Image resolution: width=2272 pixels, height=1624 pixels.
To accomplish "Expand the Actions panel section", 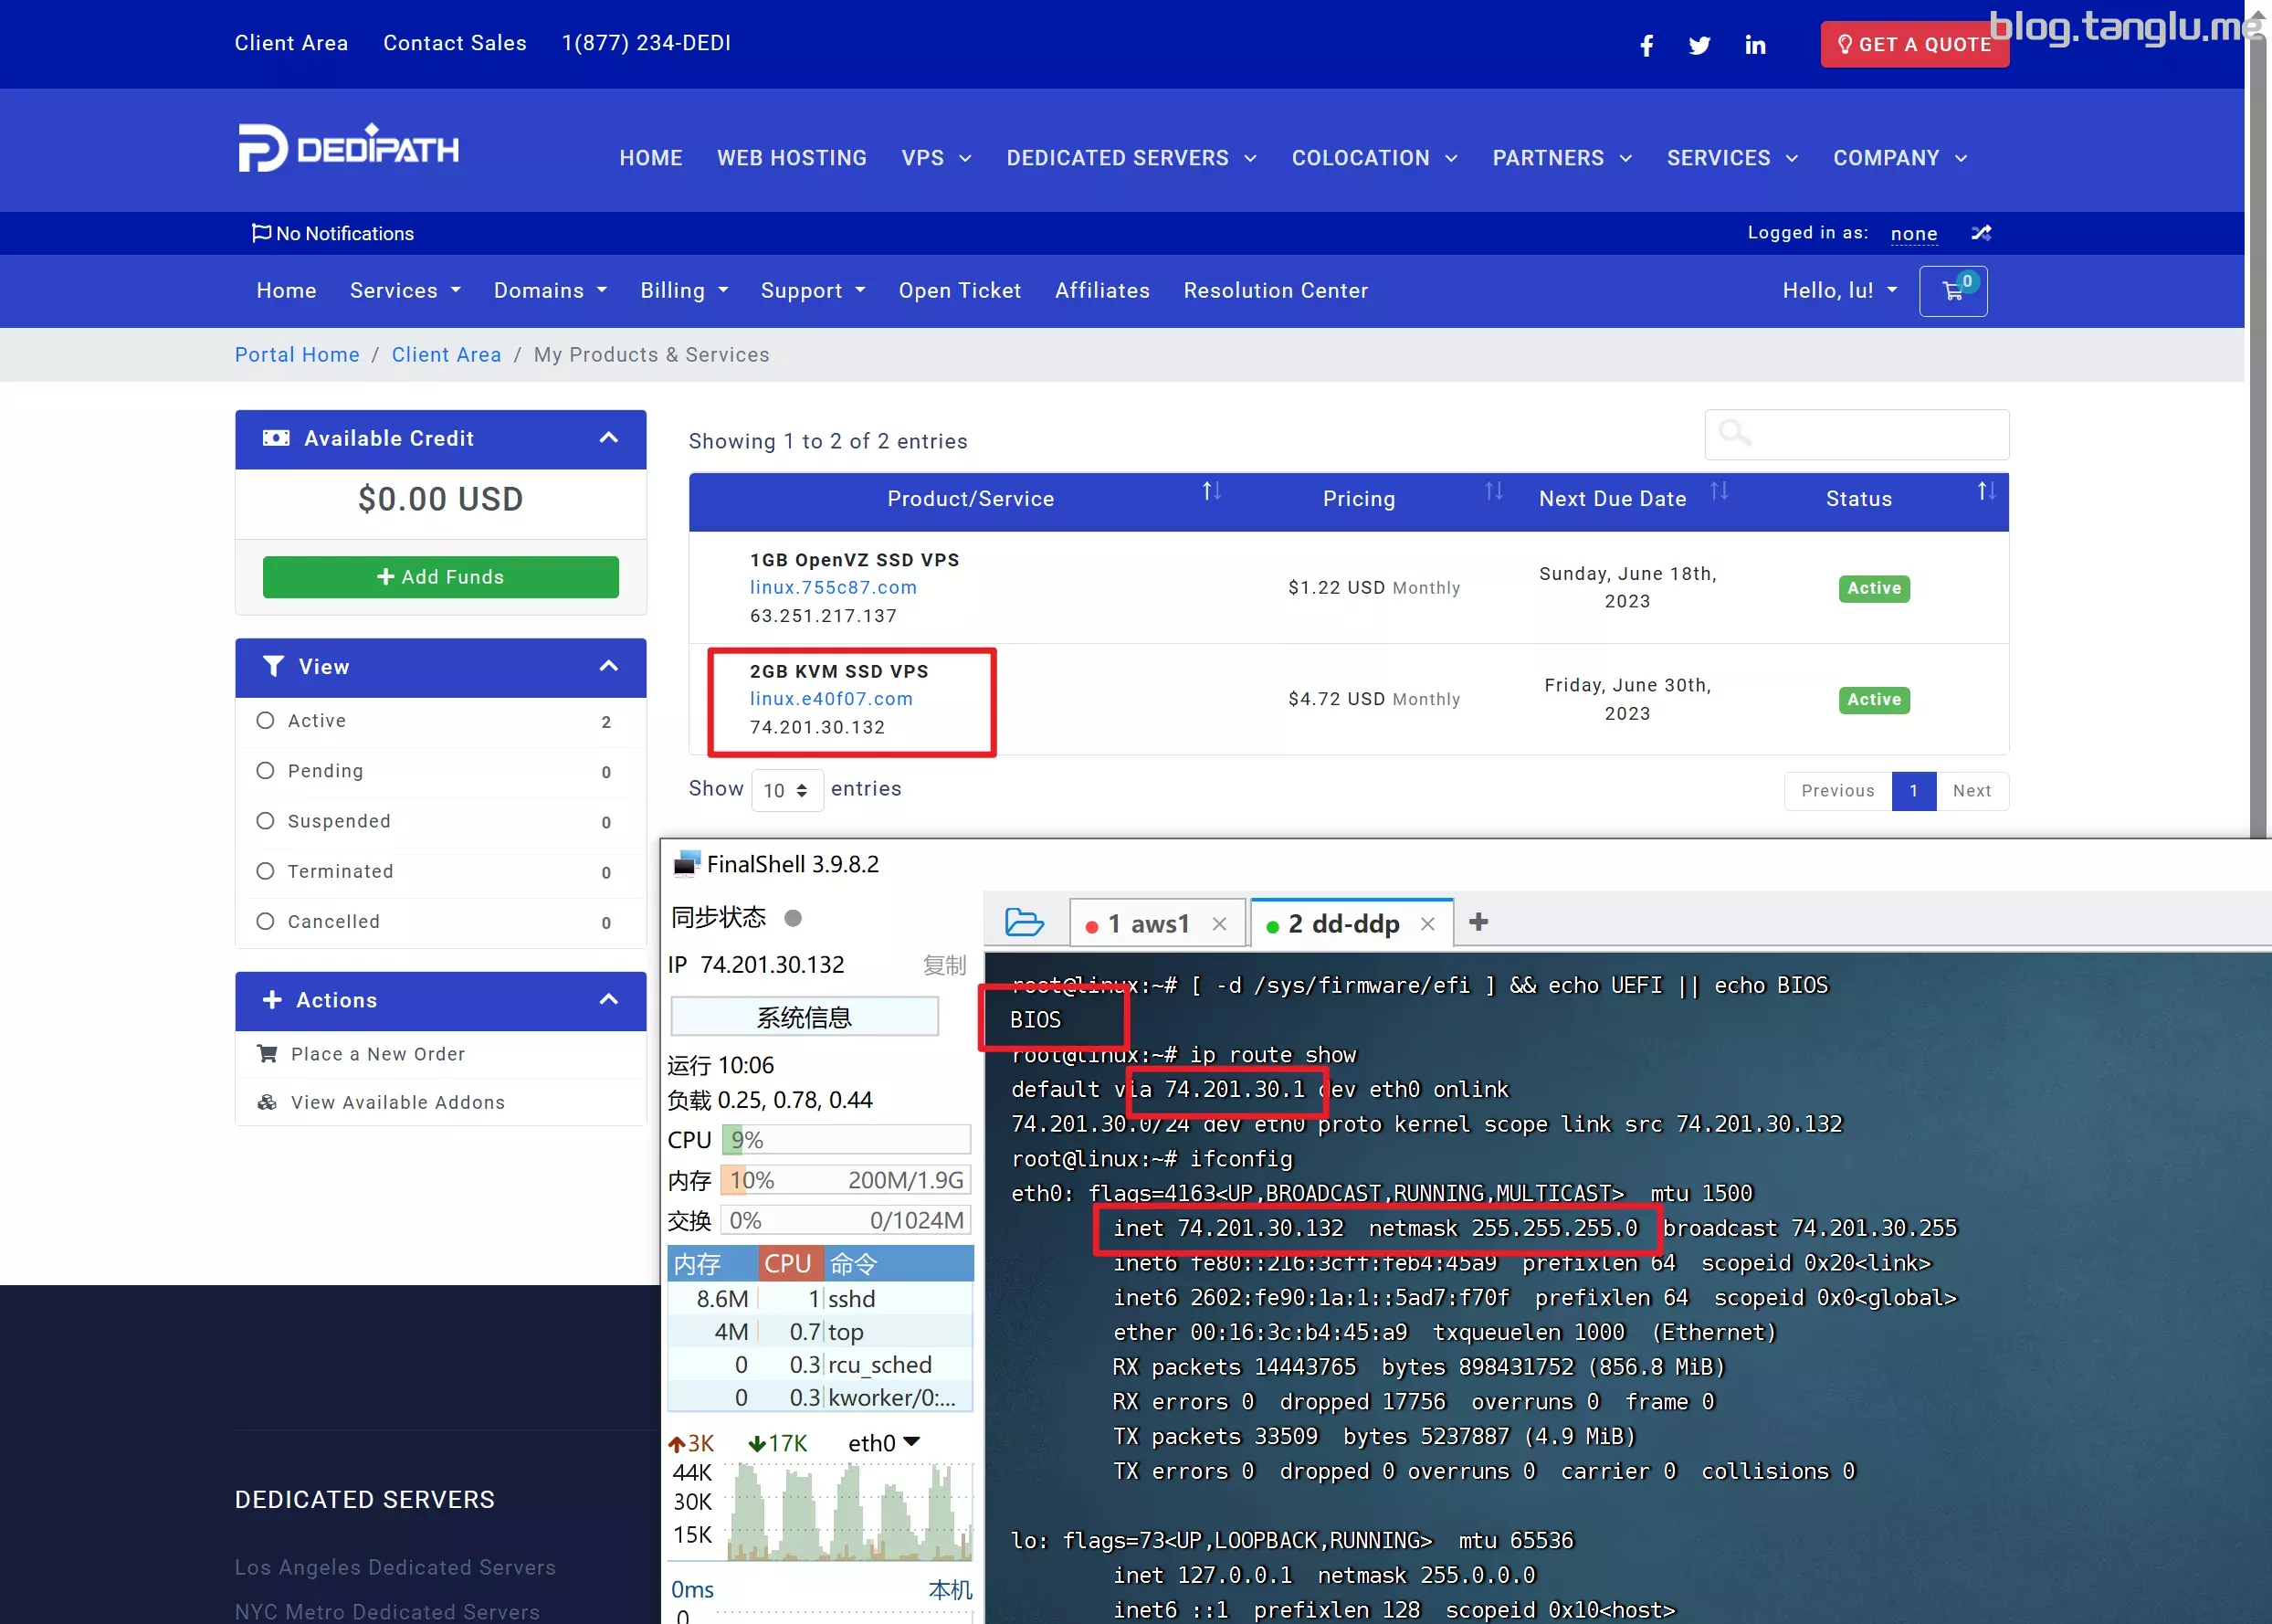I will coord(608,1000).
